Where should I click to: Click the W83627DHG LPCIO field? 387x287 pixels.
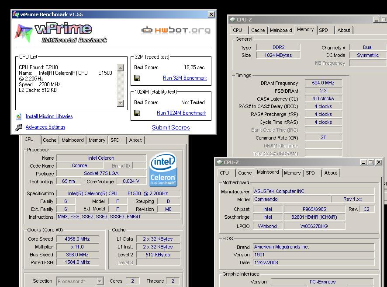click(314, 226)
